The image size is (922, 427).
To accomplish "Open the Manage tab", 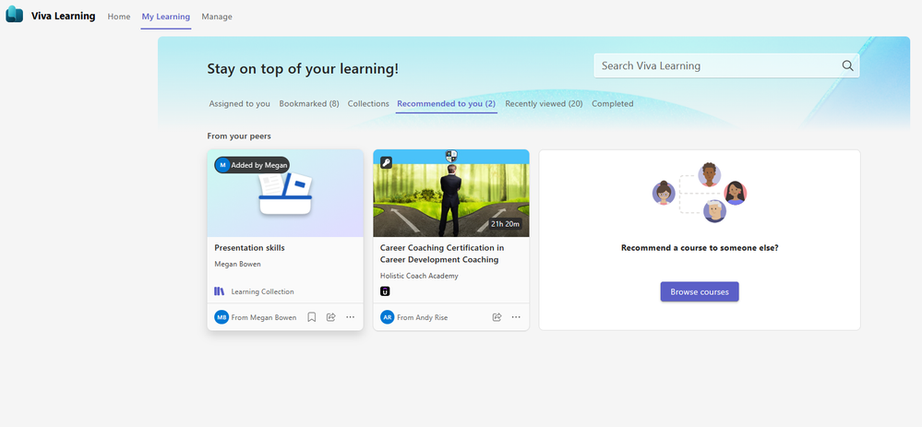I will [217, 17].
